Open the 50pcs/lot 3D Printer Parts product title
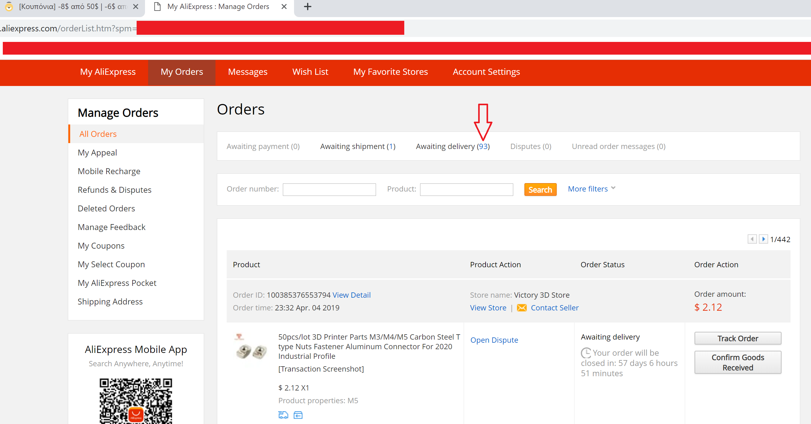 pos(369,347)
